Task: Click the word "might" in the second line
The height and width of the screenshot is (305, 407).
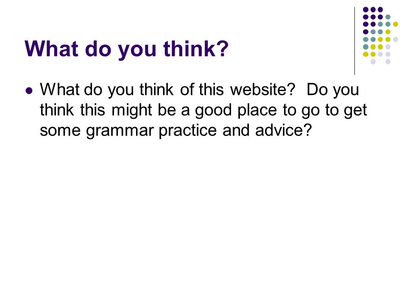Action: click(x=131, y=111)
